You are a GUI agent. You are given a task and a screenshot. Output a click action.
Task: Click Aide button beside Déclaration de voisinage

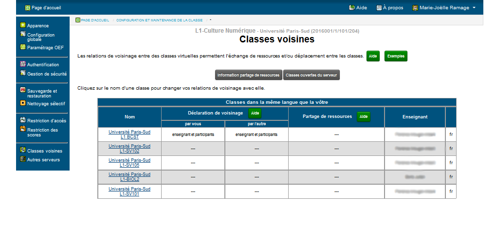(x=255, y=113)
